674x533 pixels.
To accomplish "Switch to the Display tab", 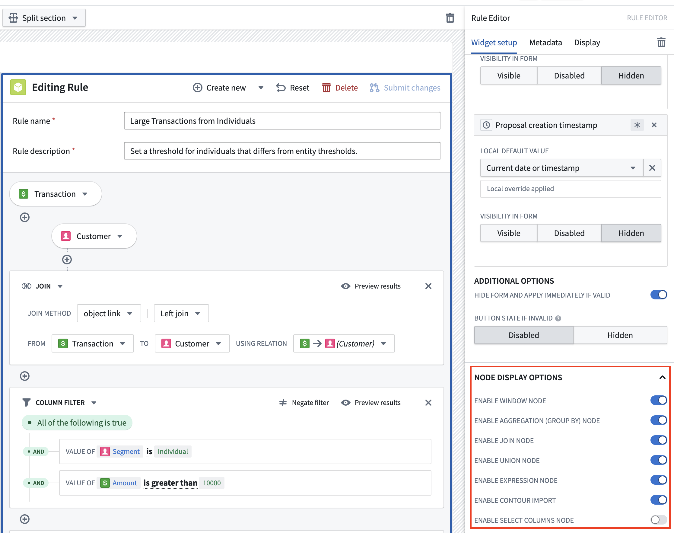I will point(587,43).
